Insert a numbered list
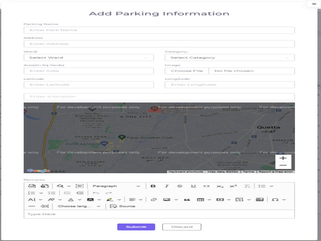Screen dimensions: 321x241 pyautogui.click(x=31, y=193)
